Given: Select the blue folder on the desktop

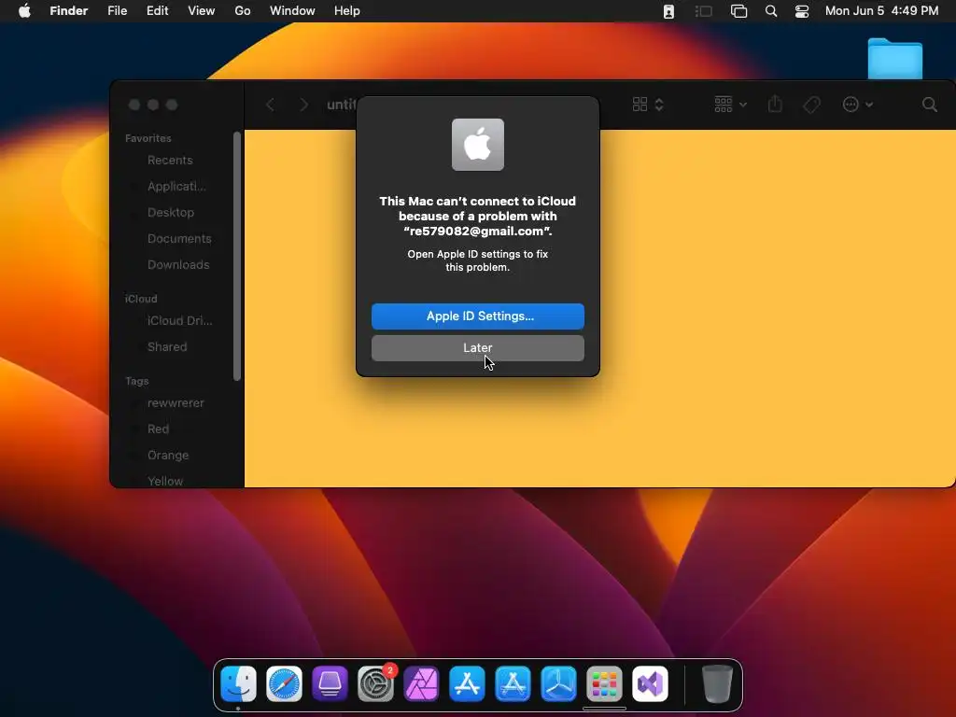Looking at the screenshot, I should pyautogui.click(x=895, y=59).
